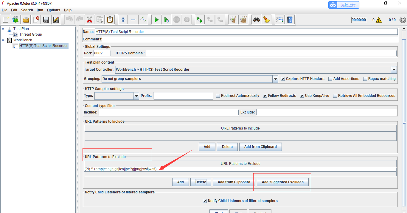Screen dimensions: 407x213
Task: Open the Run menu
Action: click(40, 10)
